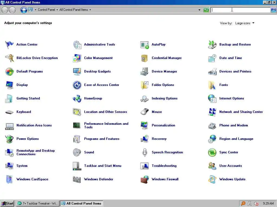Open the Indexing Options magnifier icon
277x207 pixels.
145,98
